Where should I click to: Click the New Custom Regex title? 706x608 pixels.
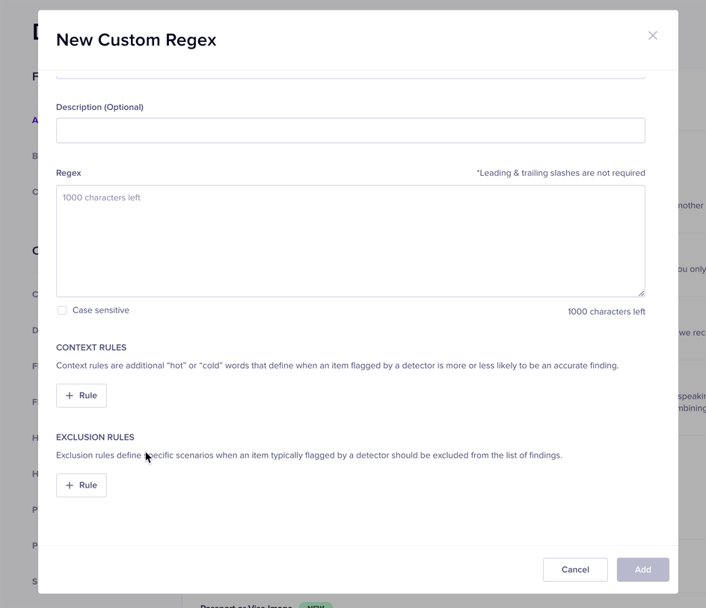[x=136, y=40]
